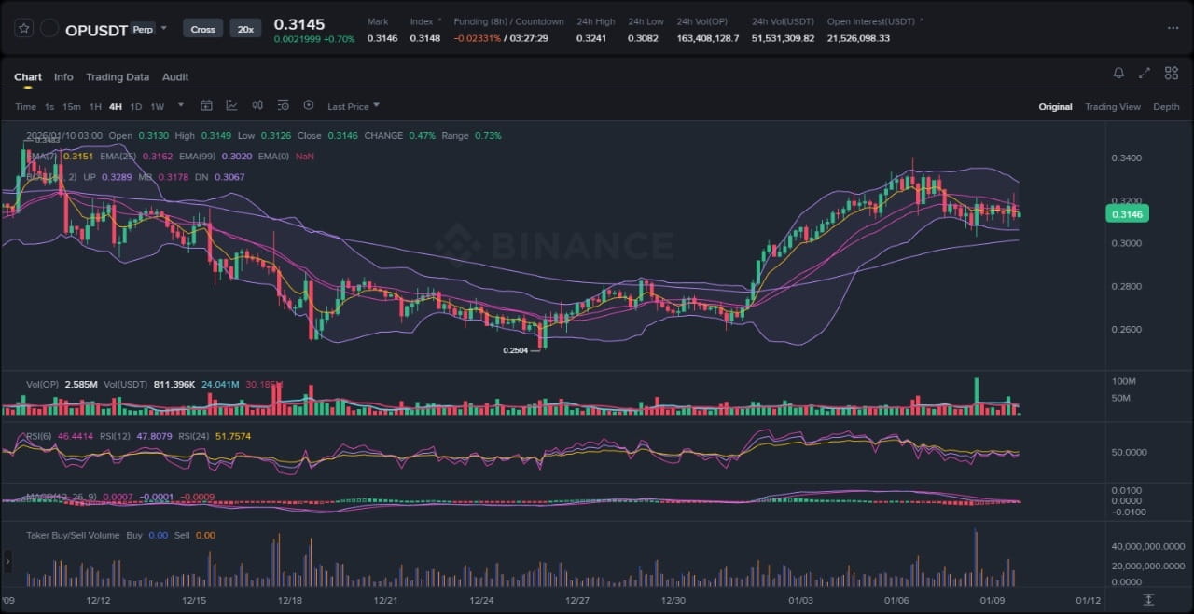
Task: Click the Mark price value 0.3146
Action: (382, 38)
